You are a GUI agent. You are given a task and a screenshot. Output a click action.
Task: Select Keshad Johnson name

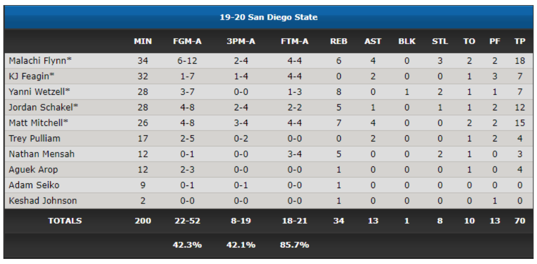(43, 201)
